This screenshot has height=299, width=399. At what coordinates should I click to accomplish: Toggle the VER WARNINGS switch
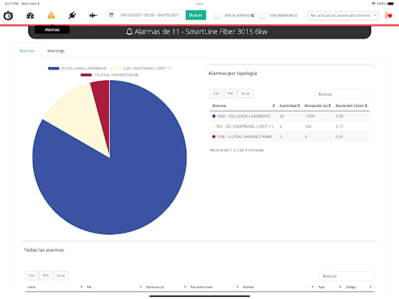click(x=264, y=15)
